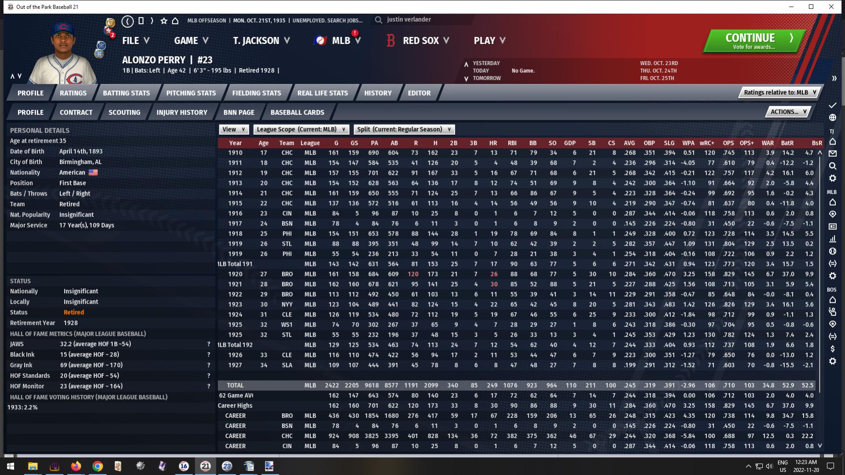Click the checkmark icon in right sidebar
The image size is (845, 475).
coord(832,105)
